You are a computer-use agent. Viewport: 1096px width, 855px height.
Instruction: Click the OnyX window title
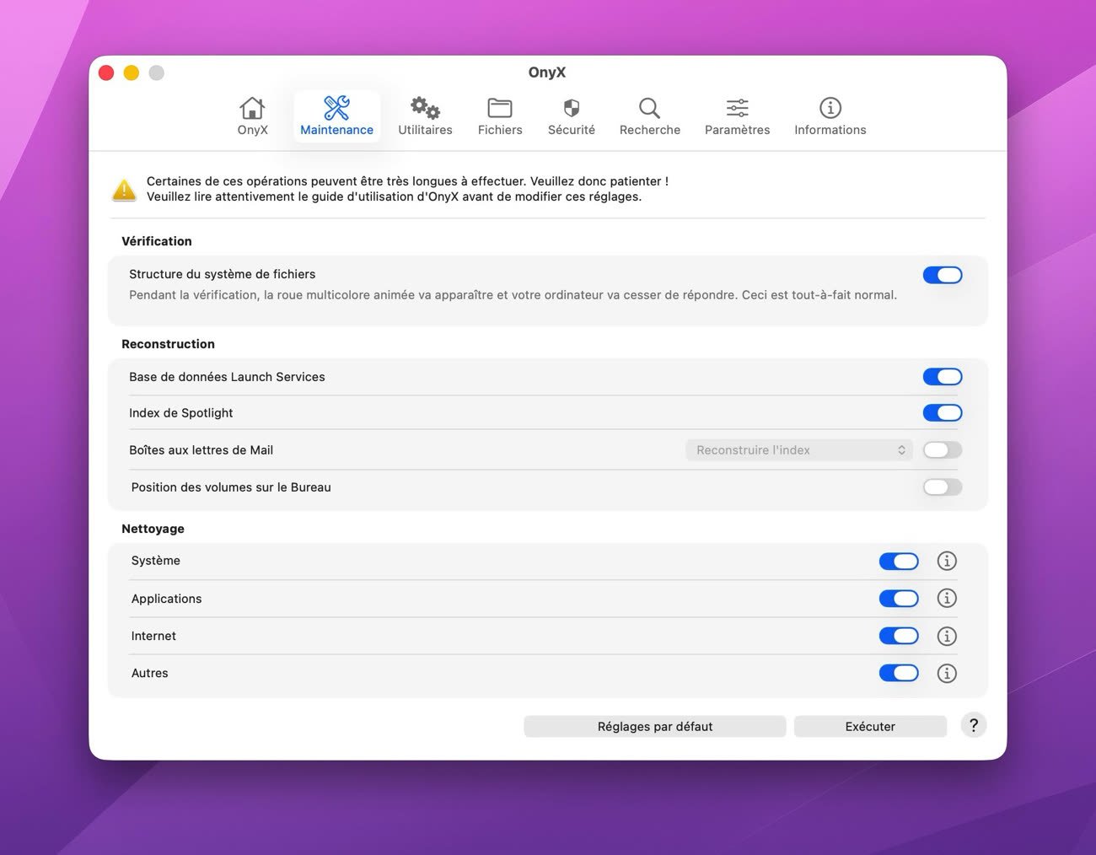pos(547,73)
